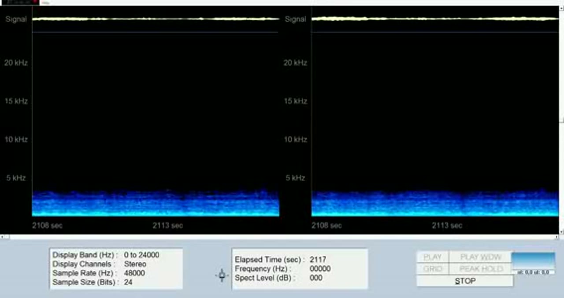Click the sample rate value "48000"

coord(134,273)
